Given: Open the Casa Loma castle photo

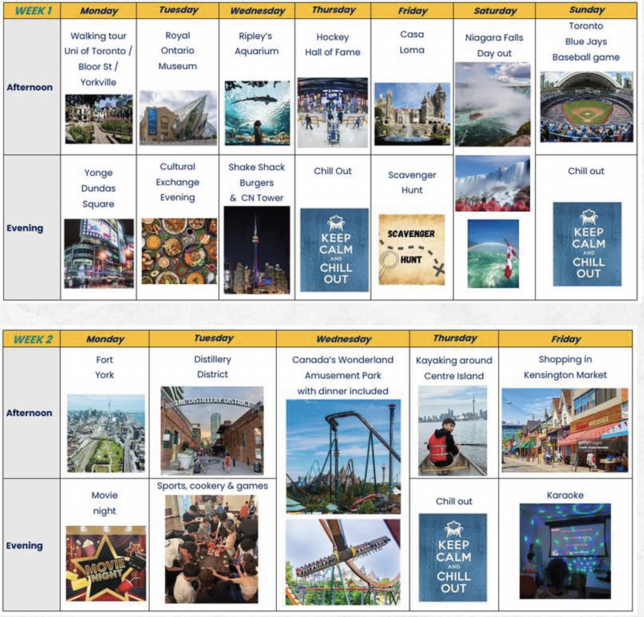Looking at the screenshot, I should tap(412, 114).
